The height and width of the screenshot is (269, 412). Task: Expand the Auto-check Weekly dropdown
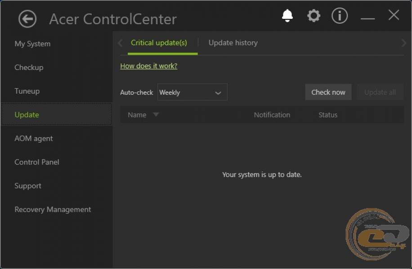click(193, 92)
